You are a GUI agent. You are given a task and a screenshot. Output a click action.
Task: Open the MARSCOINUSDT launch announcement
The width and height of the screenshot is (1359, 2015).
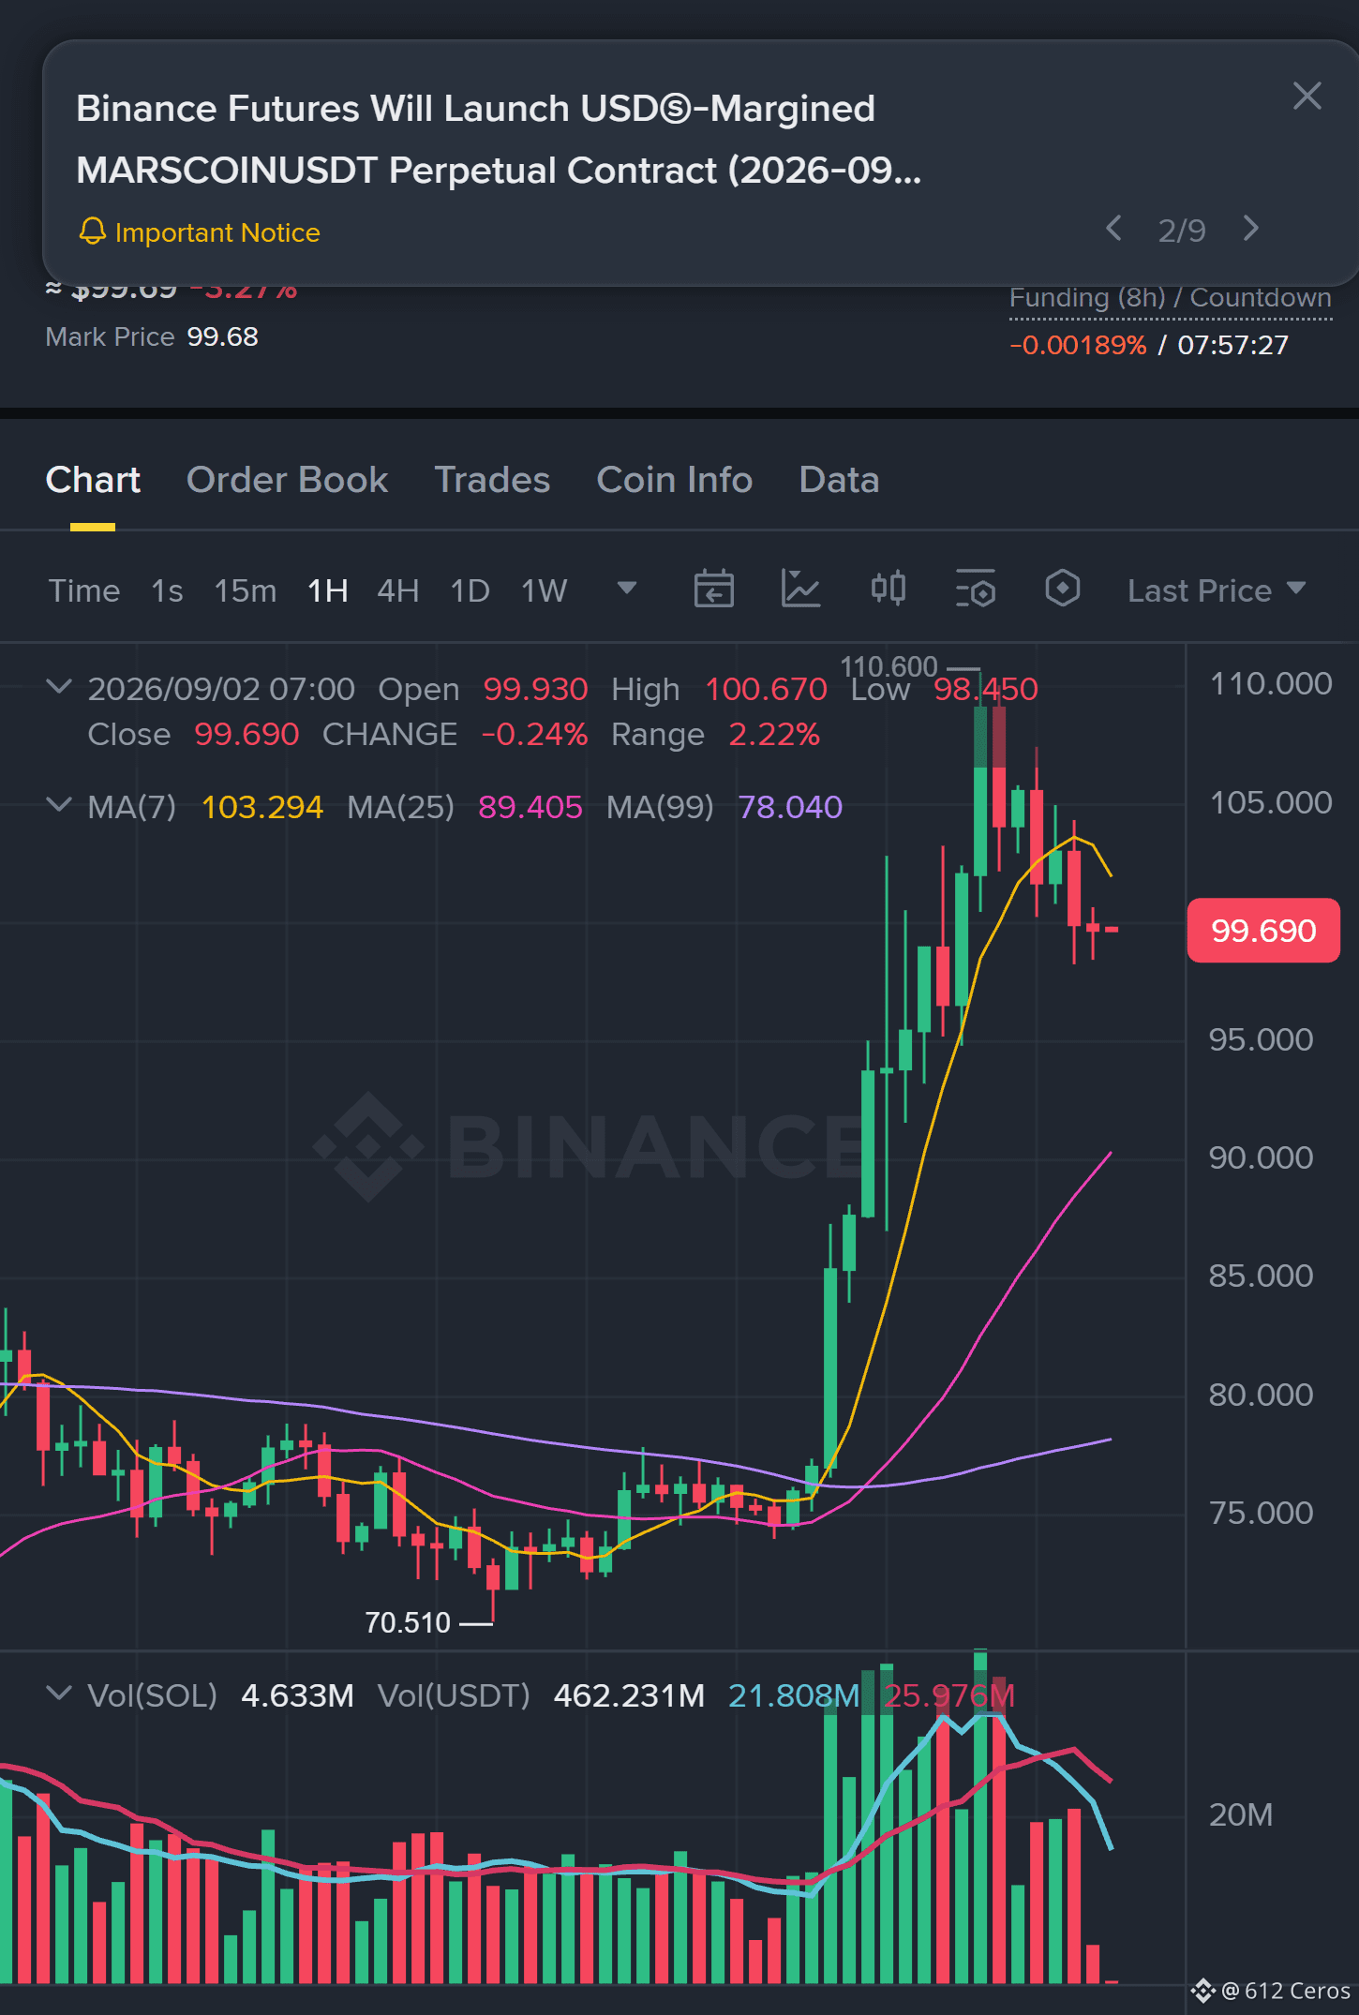pos(499,140)
